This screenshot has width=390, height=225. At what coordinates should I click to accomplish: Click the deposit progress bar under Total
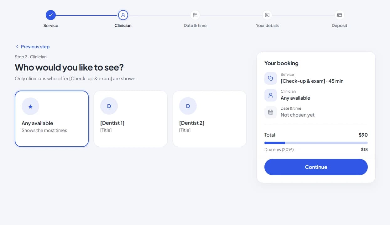click(316, 143)
